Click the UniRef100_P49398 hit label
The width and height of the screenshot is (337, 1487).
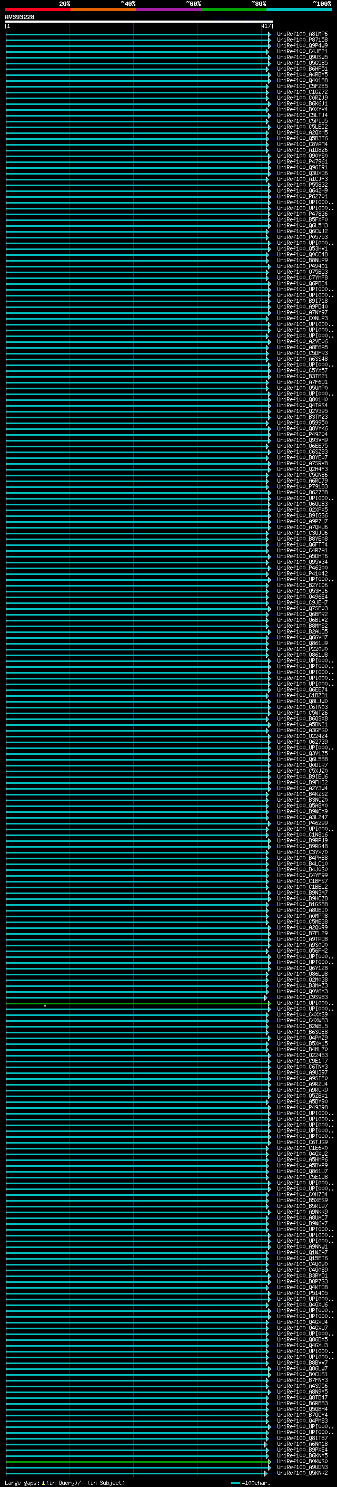302,1107
